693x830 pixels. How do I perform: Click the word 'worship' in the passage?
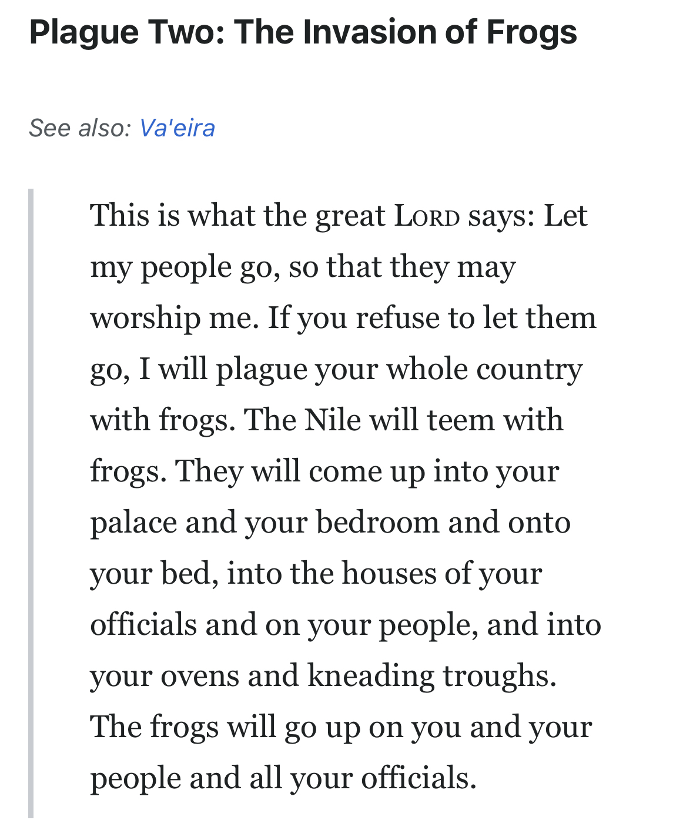pos(145,319)
